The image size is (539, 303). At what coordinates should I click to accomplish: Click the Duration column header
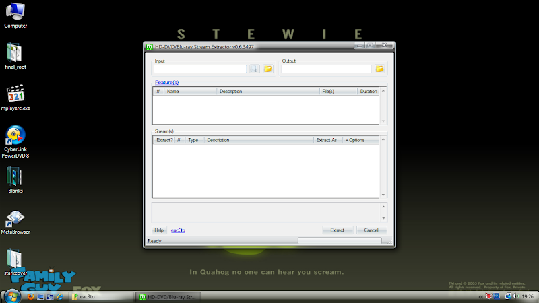point(369,92)
